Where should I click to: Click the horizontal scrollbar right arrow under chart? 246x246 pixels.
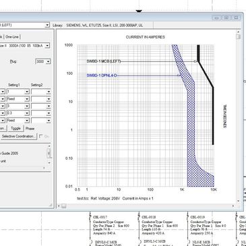(233, 206)
